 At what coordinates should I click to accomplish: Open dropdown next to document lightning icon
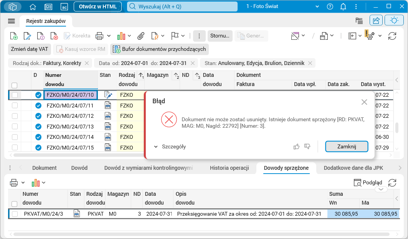point(163,36)
